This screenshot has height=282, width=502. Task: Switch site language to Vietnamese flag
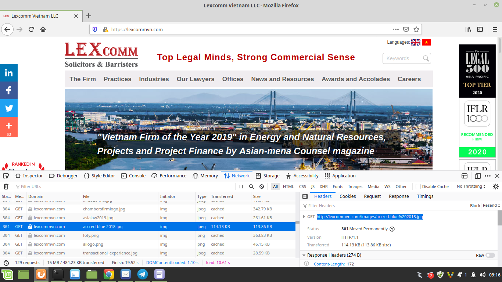[426, 42]
